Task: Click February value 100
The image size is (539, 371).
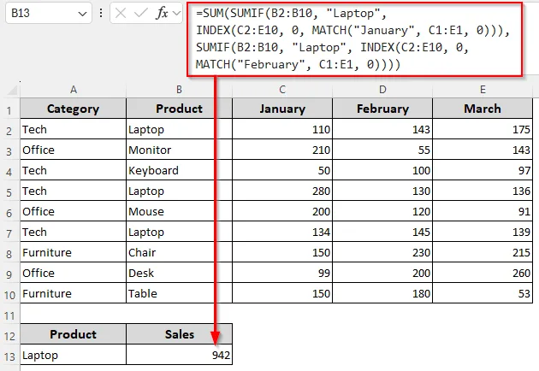Action: pyautogui.click(x=382, y=170)
